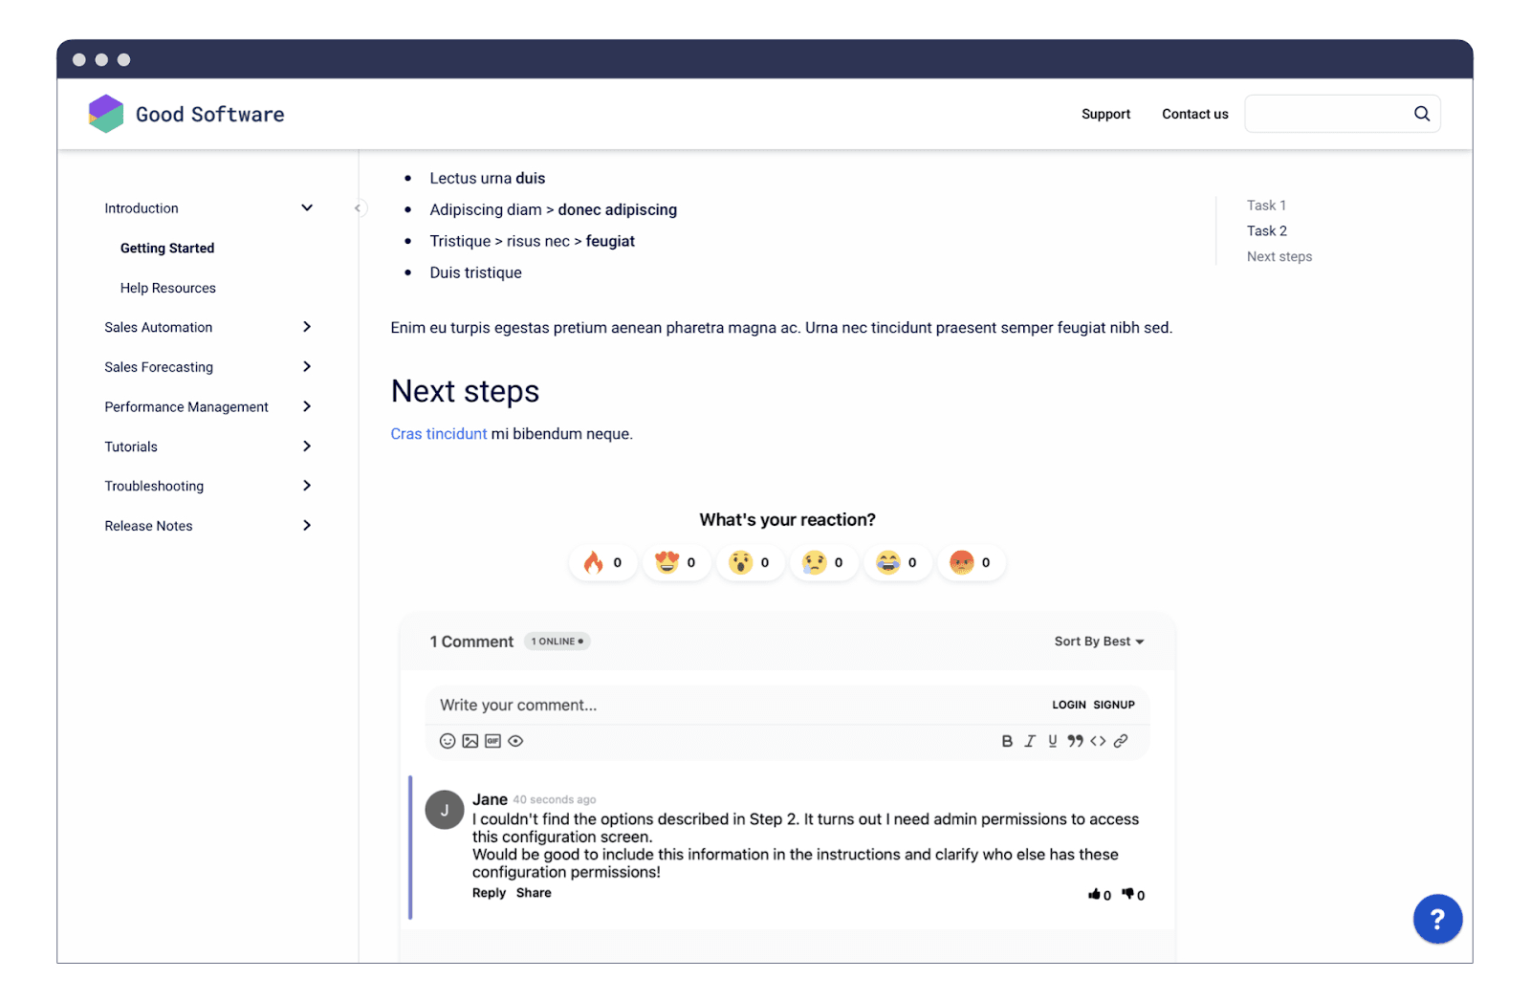Image resolution: width=1530 pixels, height=1001 pixels.
Task: Open the Sort By Best dropdown
Action: (1099, 642)
